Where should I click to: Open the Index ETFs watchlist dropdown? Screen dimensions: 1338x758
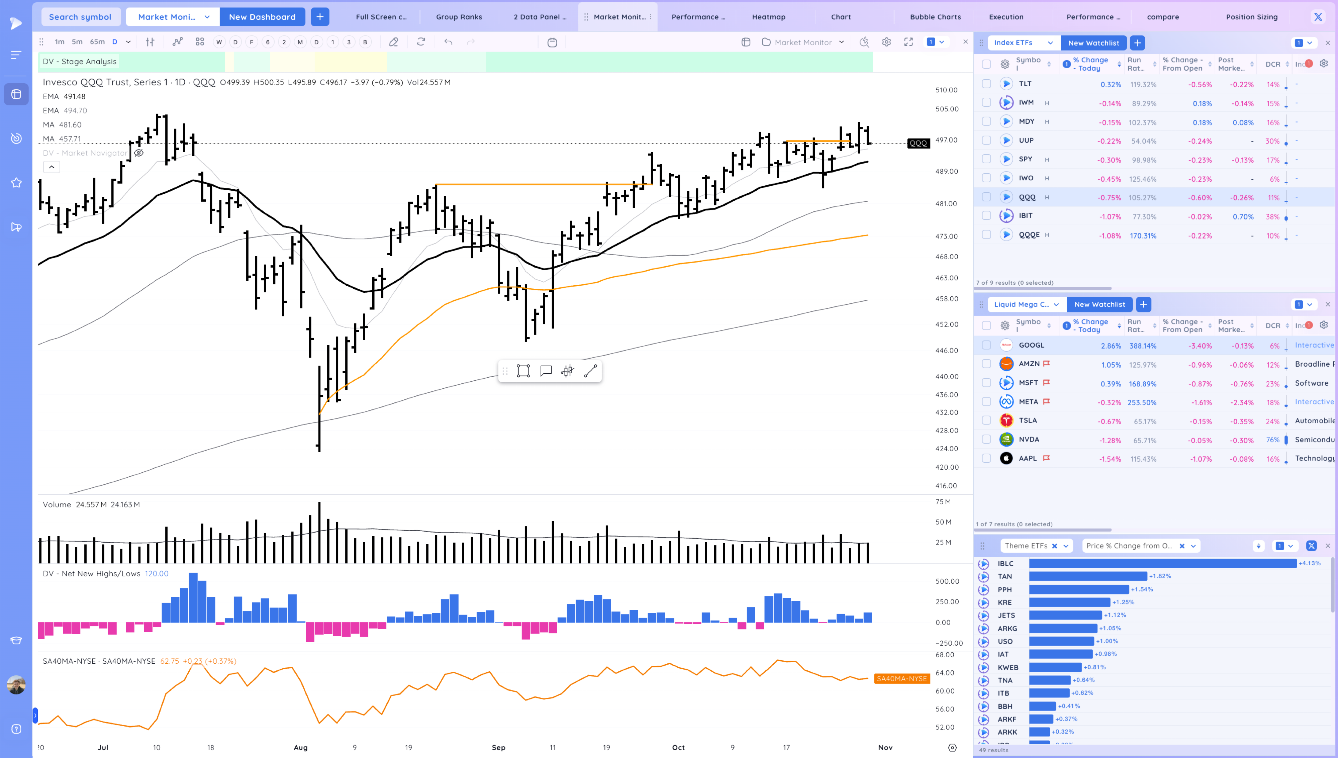[1050, 43]
